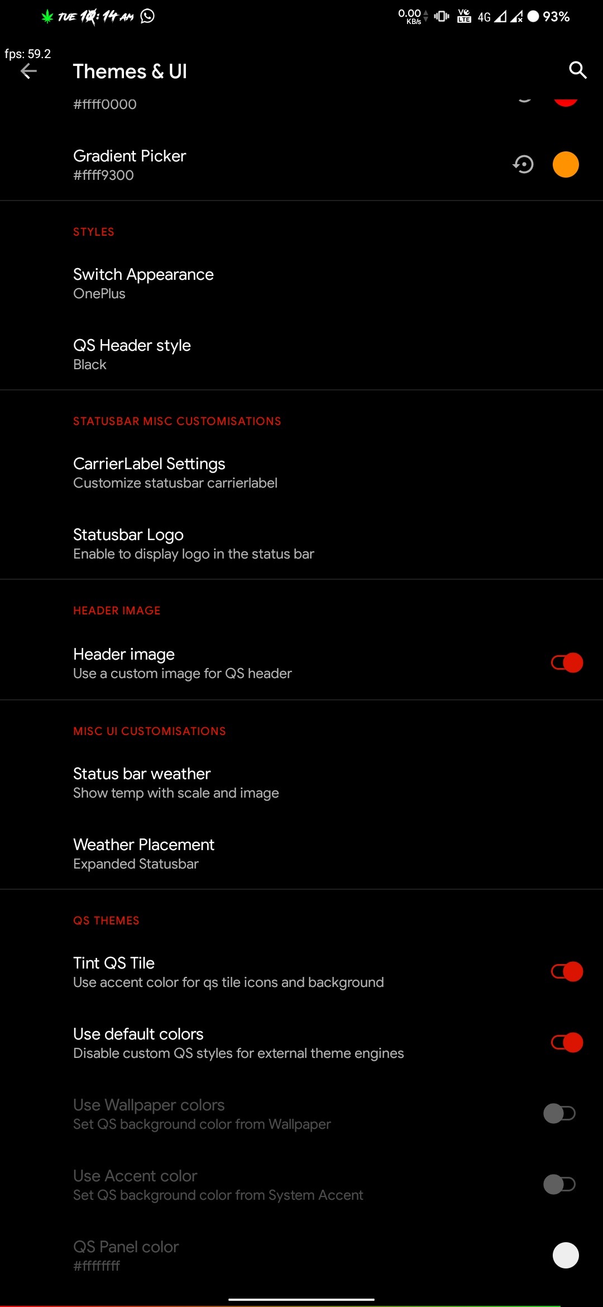Turn off Tint QS Tile switch
The image size is (603, 1307).
click(567, 972)
